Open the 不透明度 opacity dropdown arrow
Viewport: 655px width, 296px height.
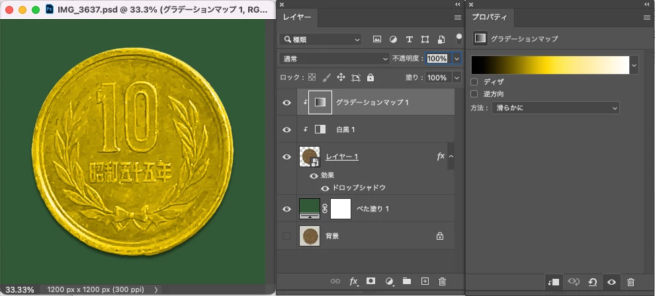coord(457,59)
